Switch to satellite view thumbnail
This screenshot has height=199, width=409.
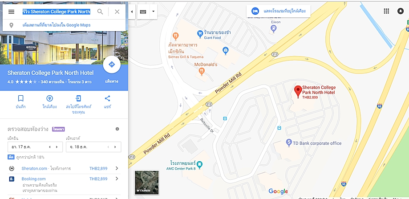147,183
